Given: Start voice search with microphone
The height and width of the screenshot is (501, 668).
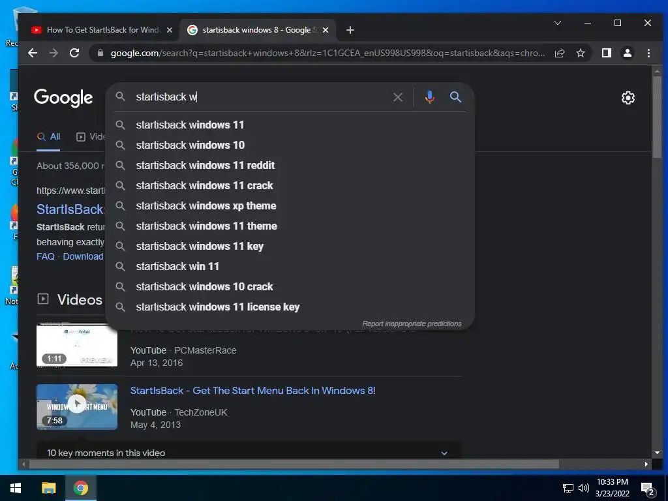Looking at the screenshot, I should (430, 97).
